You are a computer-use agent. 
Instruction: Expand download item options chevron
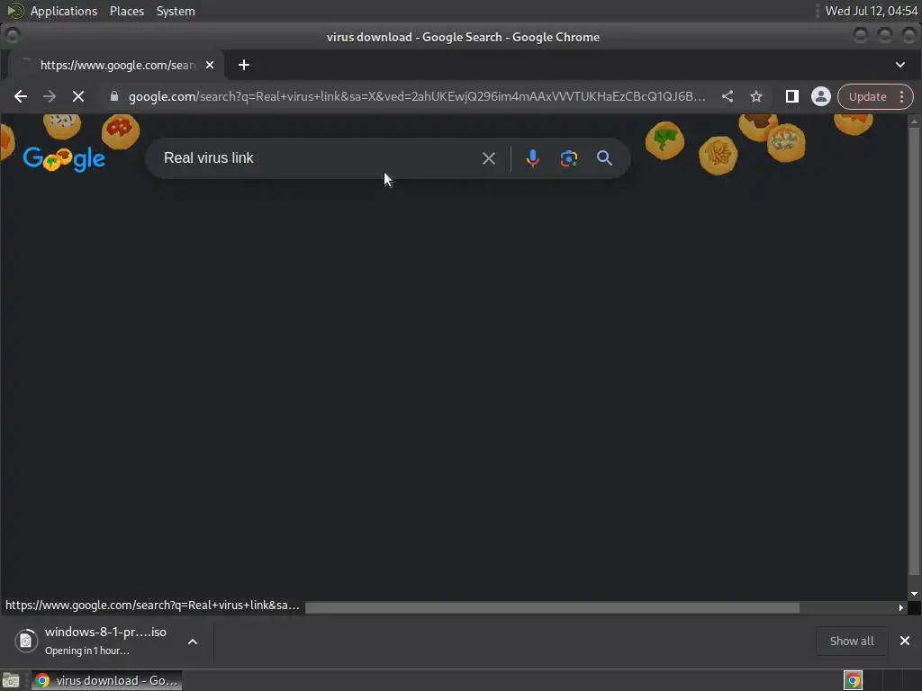(x=193, y=641)
